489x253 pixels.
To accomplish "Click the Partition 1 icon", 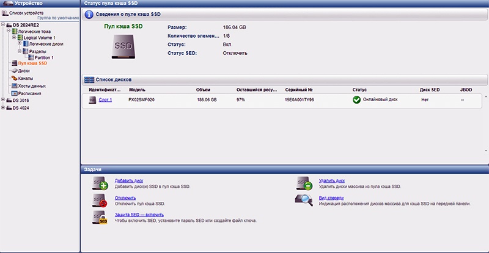I will tap(31, 57).
